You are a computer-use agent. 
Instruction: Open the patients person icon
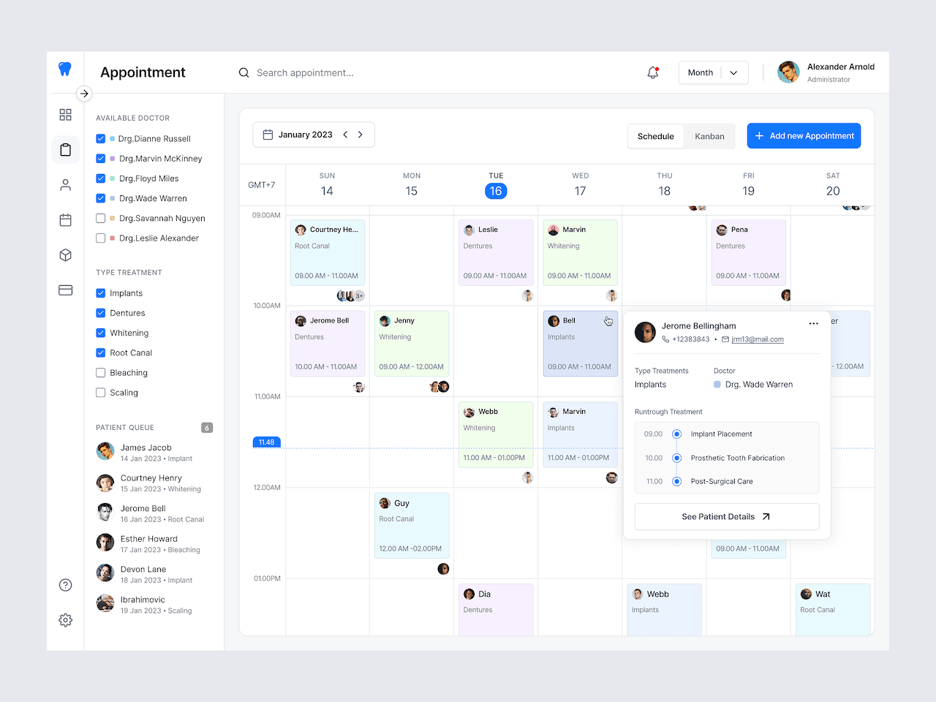point(65,185)
